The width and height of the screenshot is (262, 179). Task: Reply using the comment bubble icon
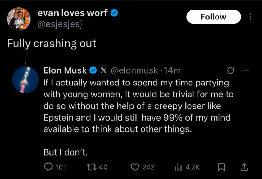point(48,167)
